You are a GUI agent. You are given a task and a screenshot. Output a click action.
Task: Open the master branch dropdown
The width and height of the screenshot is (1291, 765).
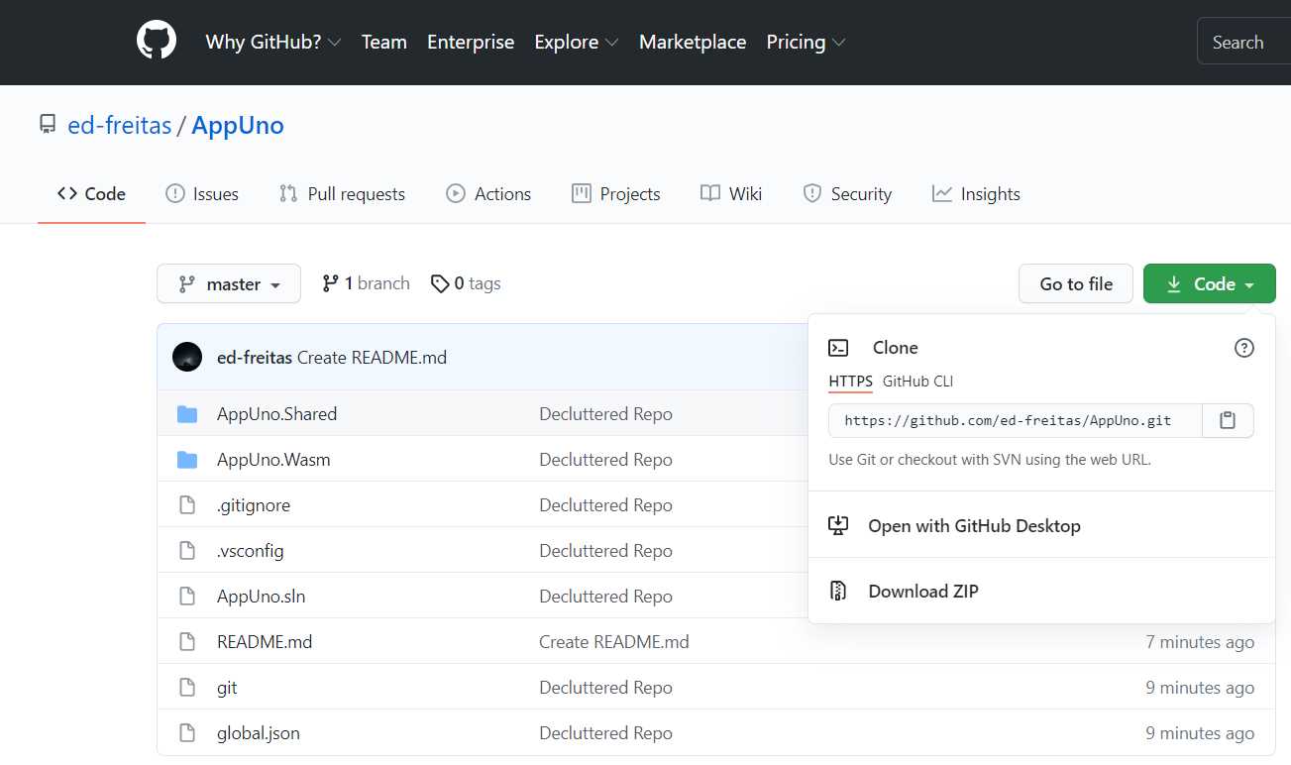pos(228,283)
